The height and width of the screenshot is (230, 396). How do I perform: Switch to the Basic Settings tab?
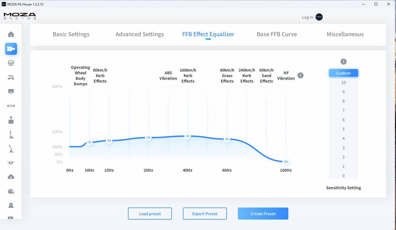click(x=71, y=34)
